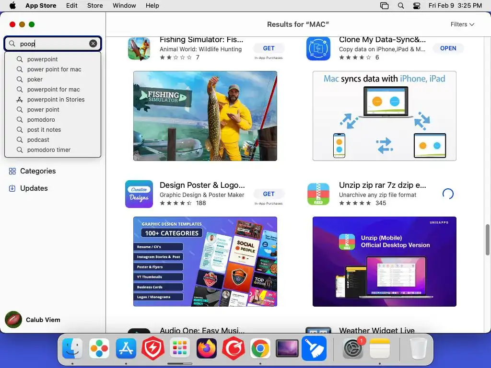Viewport: 491px width, 368px height.
Task: Pick the 'podcast' suggestion
Action: (53, 139)
